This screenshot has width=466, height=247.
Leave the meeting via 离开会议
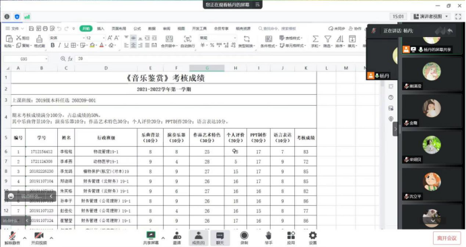pos(446,238)
